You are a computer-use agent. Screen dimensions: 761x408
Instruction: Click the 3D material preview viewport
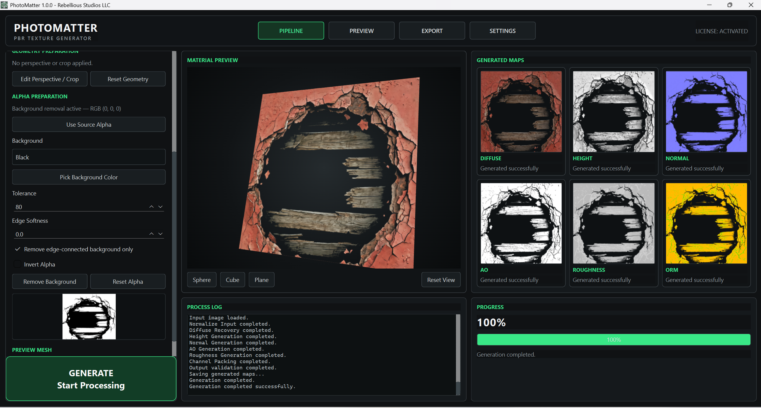[324, 168]
